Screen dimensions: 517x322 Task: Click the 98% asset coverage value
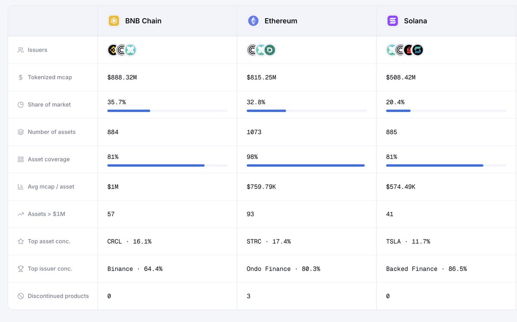coord(252,157)
